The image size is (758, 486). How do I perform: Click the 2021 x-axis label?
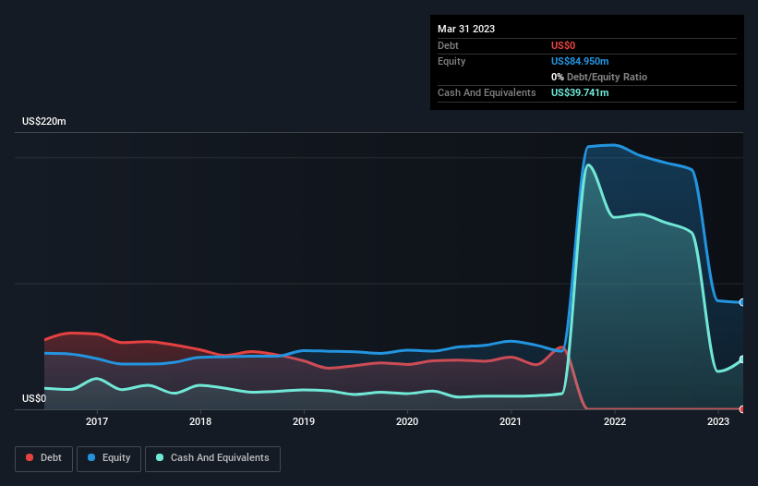coord(511,421)
